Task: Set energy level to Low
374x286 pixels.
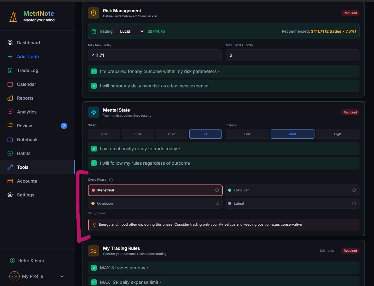Action: pos(247,134)
